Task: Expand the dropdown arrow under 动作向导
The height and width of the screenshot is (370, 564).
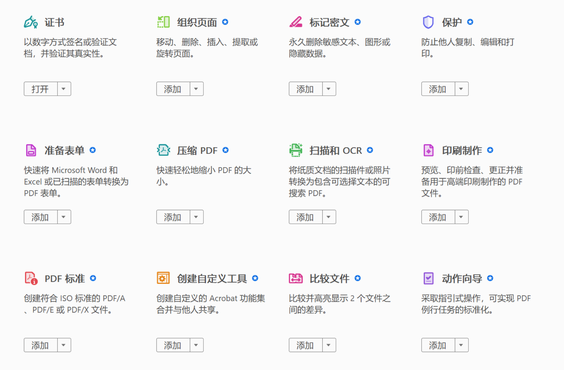Action: (x=462, y=345)
